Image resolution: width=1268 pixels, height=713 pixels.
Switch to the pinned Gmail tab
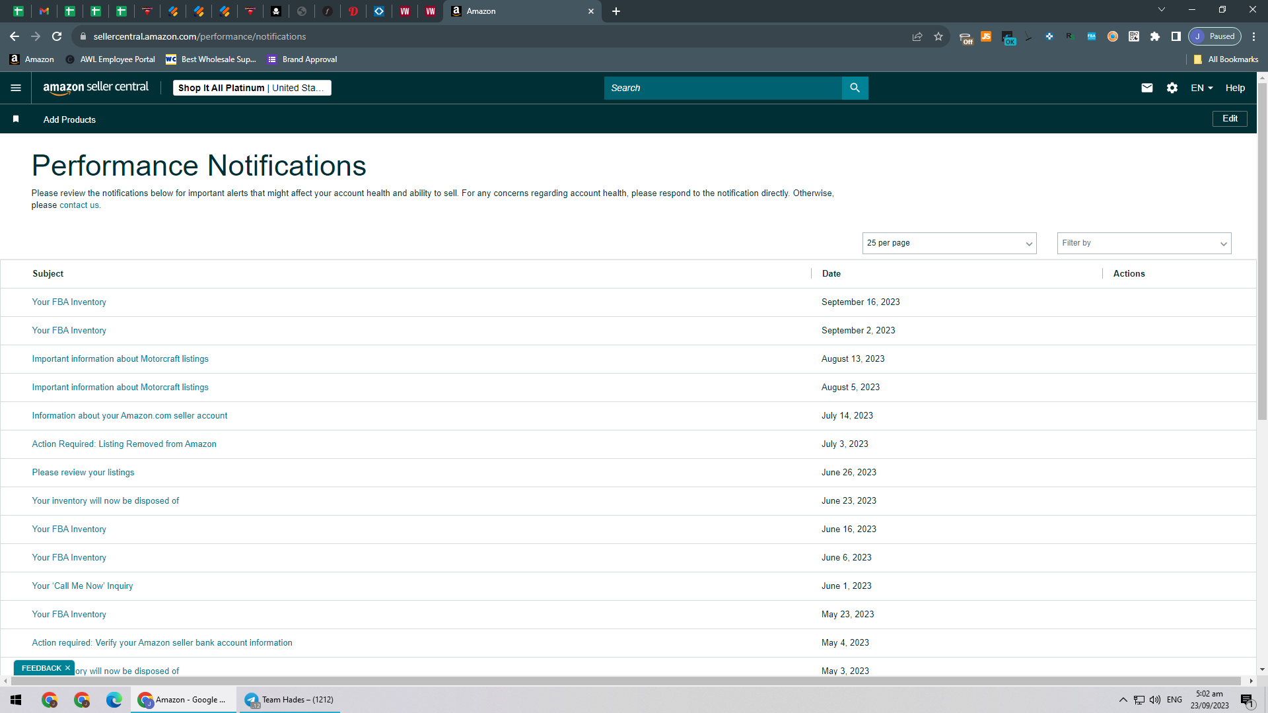pos(44,11)
